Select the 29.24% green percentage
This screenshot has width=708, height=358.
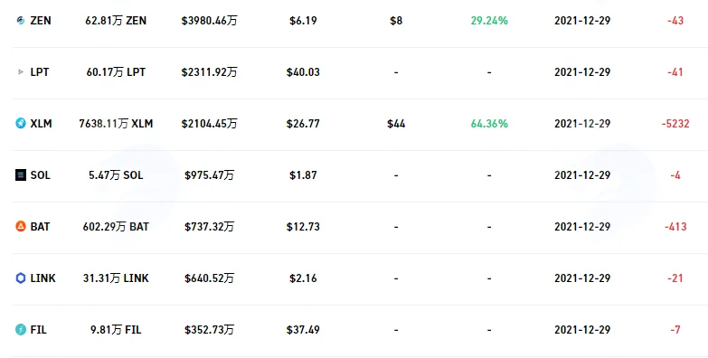[x=489, y=21]
